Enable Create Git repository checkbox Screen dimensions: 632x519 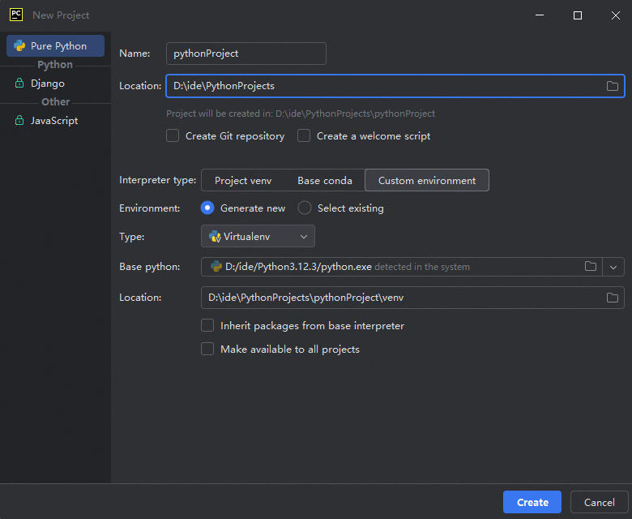(x=173, y=135)
